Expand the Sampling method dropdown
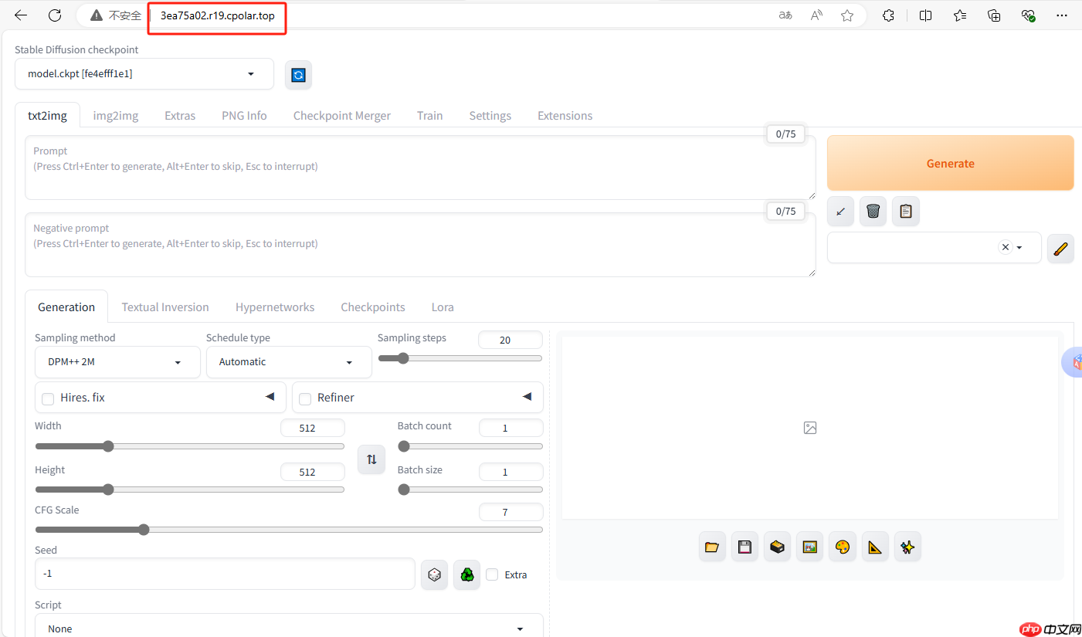1082x637 pixels. pyautogui.click(x=117, y=362)
